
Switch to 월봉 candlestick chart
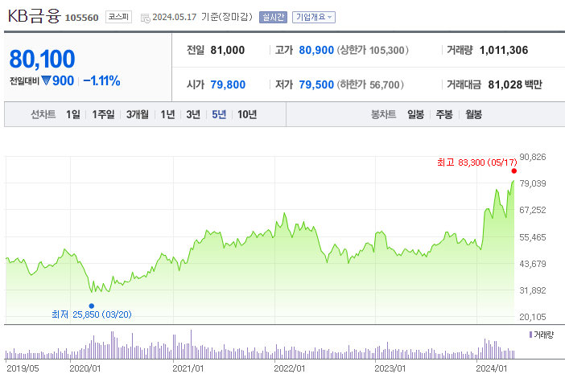[473, 114]
